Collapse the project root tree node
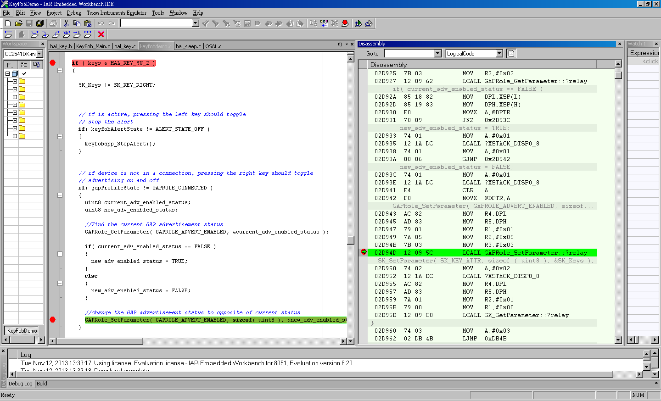 (7, 73)
